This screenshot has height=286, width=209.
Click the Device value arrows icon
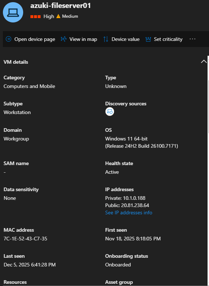pos(106,39)
